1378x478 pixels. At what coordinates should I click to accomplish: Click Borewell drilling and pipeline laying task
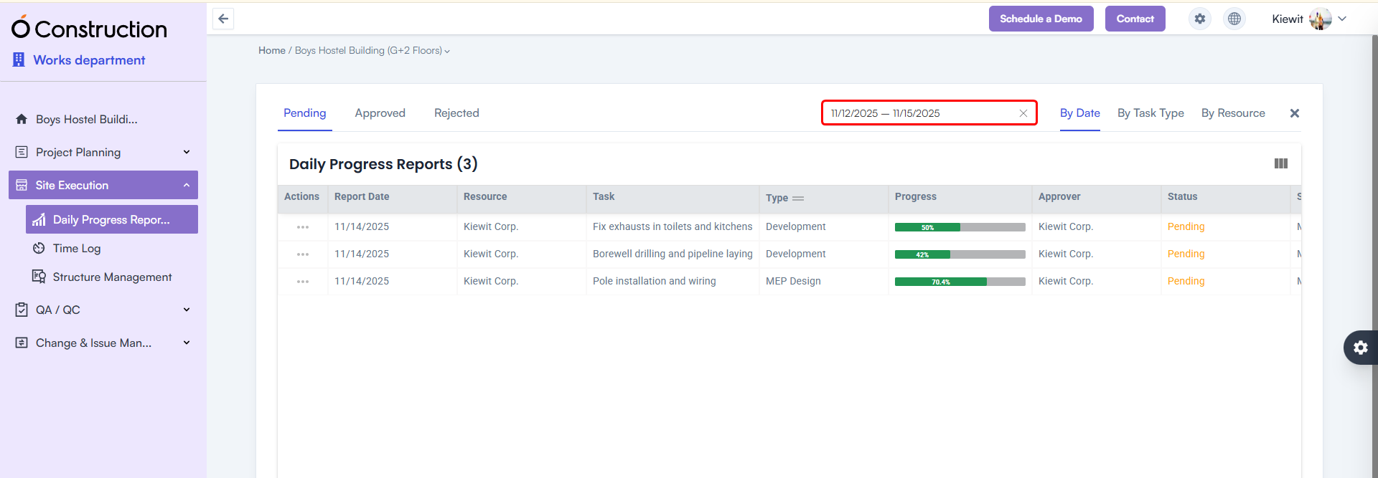[x=672, y=254]
